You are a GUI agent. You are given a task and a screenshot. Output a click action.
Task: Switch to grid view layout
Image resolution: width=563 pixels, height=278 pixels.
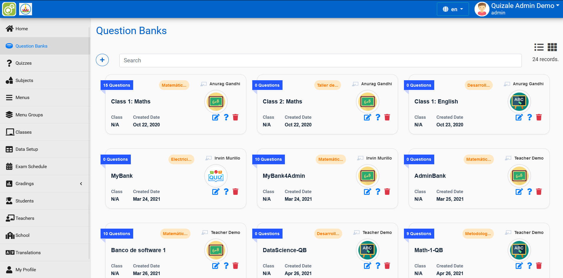pos(552,47)
